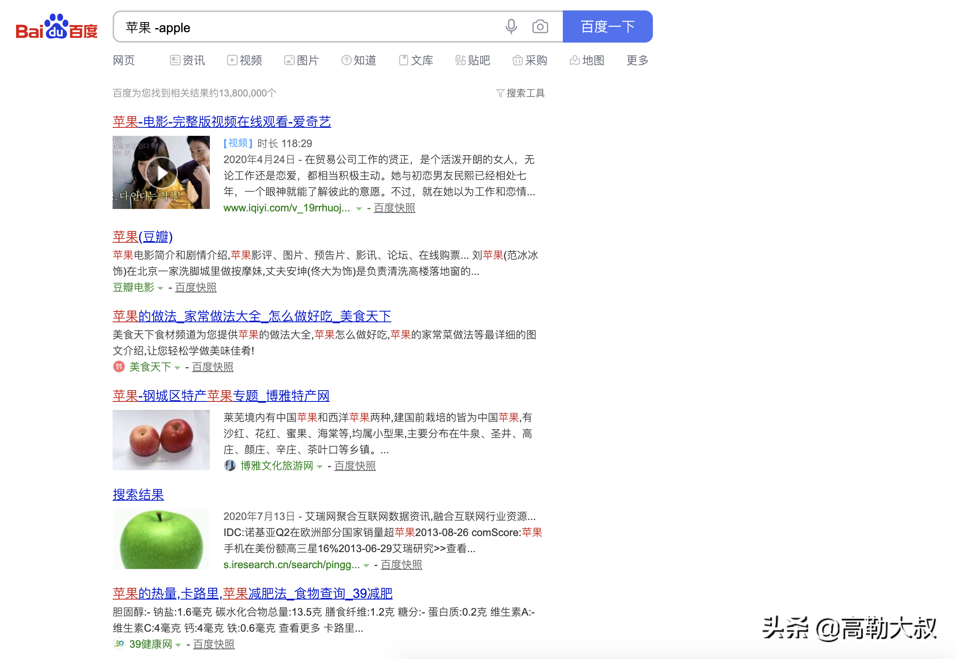Screen dimensions: 956x659
Task: Open 百度快照 for the 39健康网 result
Action: (x=213, y=644)
